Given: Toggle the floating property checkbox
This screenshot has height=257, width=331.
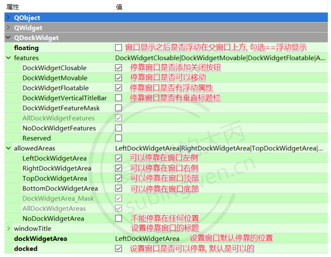Looking at the screenshot, I should coord(119,48).
